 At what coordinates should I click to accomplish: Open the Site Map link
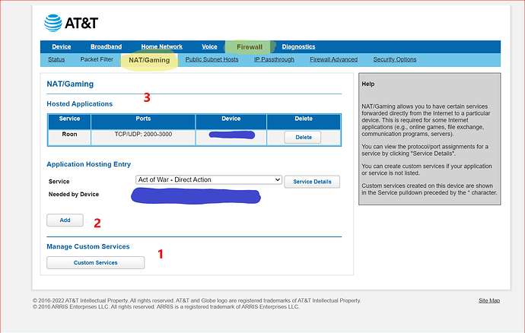pos(489,300)
